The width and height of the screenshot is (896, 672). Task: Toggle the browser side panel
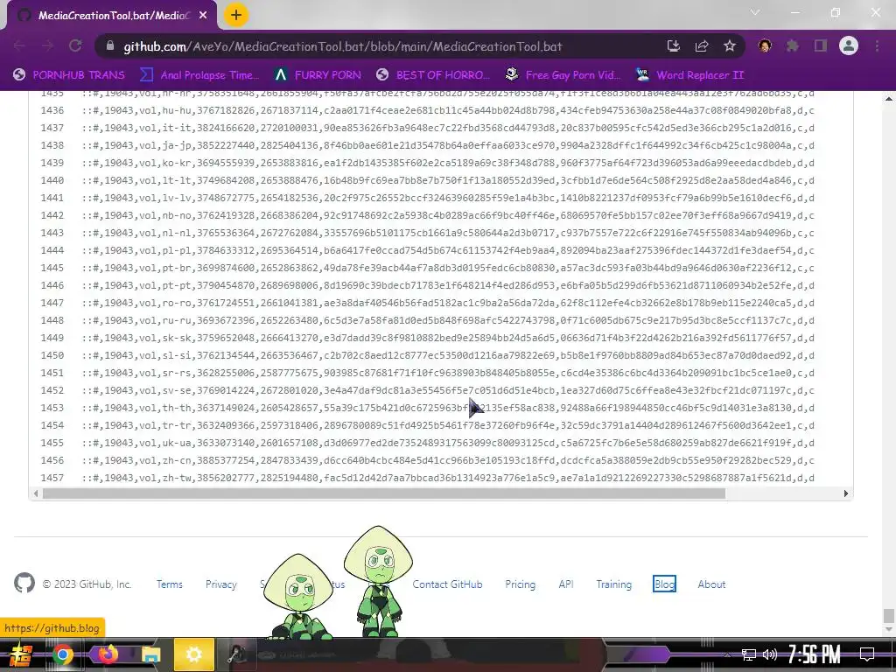[x=821, y=46]
